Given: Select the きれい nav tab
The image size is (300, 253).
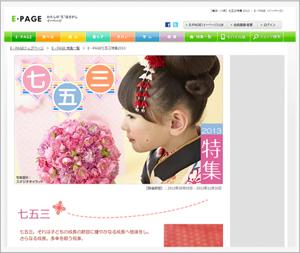Looking at the screenshot, I should [122, 37].
